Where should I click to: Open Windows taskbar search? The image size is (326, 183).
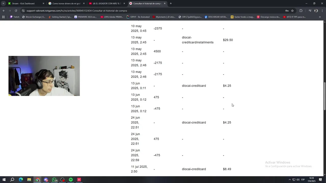[x=12, y=180]
